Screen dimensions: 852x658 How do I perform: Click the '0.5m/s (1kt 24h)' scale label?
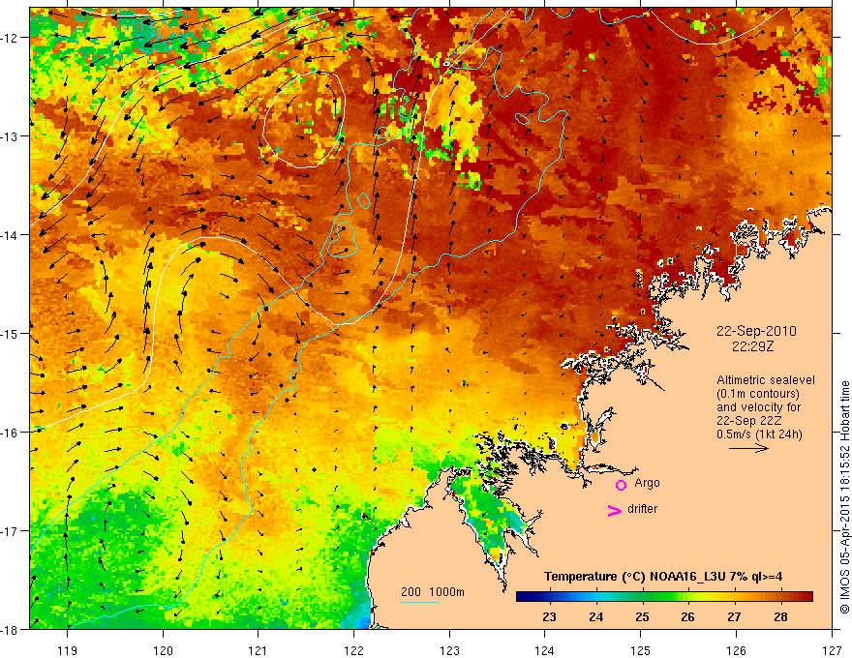(759, 434)
